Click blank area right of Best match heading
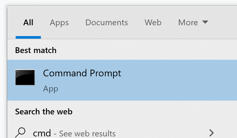The width and height of the screenshot is (237, 138). tap(144, 50)
